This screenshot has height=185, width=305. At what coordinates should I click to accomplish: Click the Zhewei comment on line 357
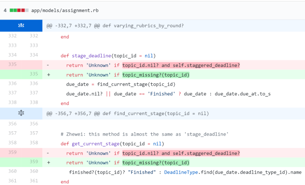[x=145, y=134]
